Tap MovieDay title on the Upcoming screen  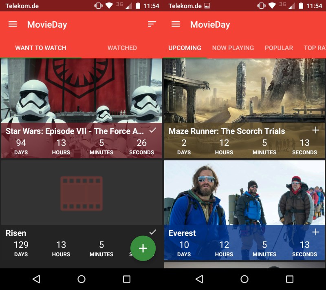pyautogui.click(x=210, y=24)
